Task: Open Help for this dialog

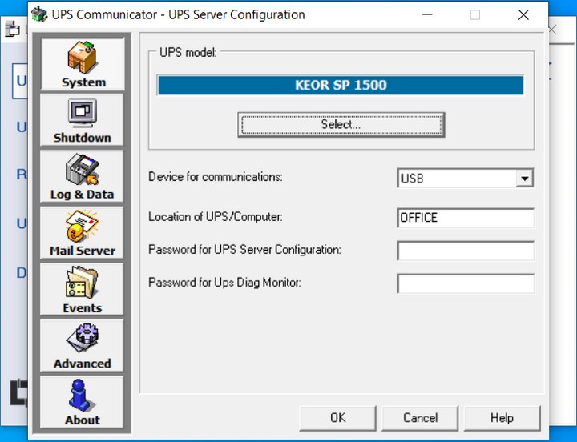Action: (502, 418)
